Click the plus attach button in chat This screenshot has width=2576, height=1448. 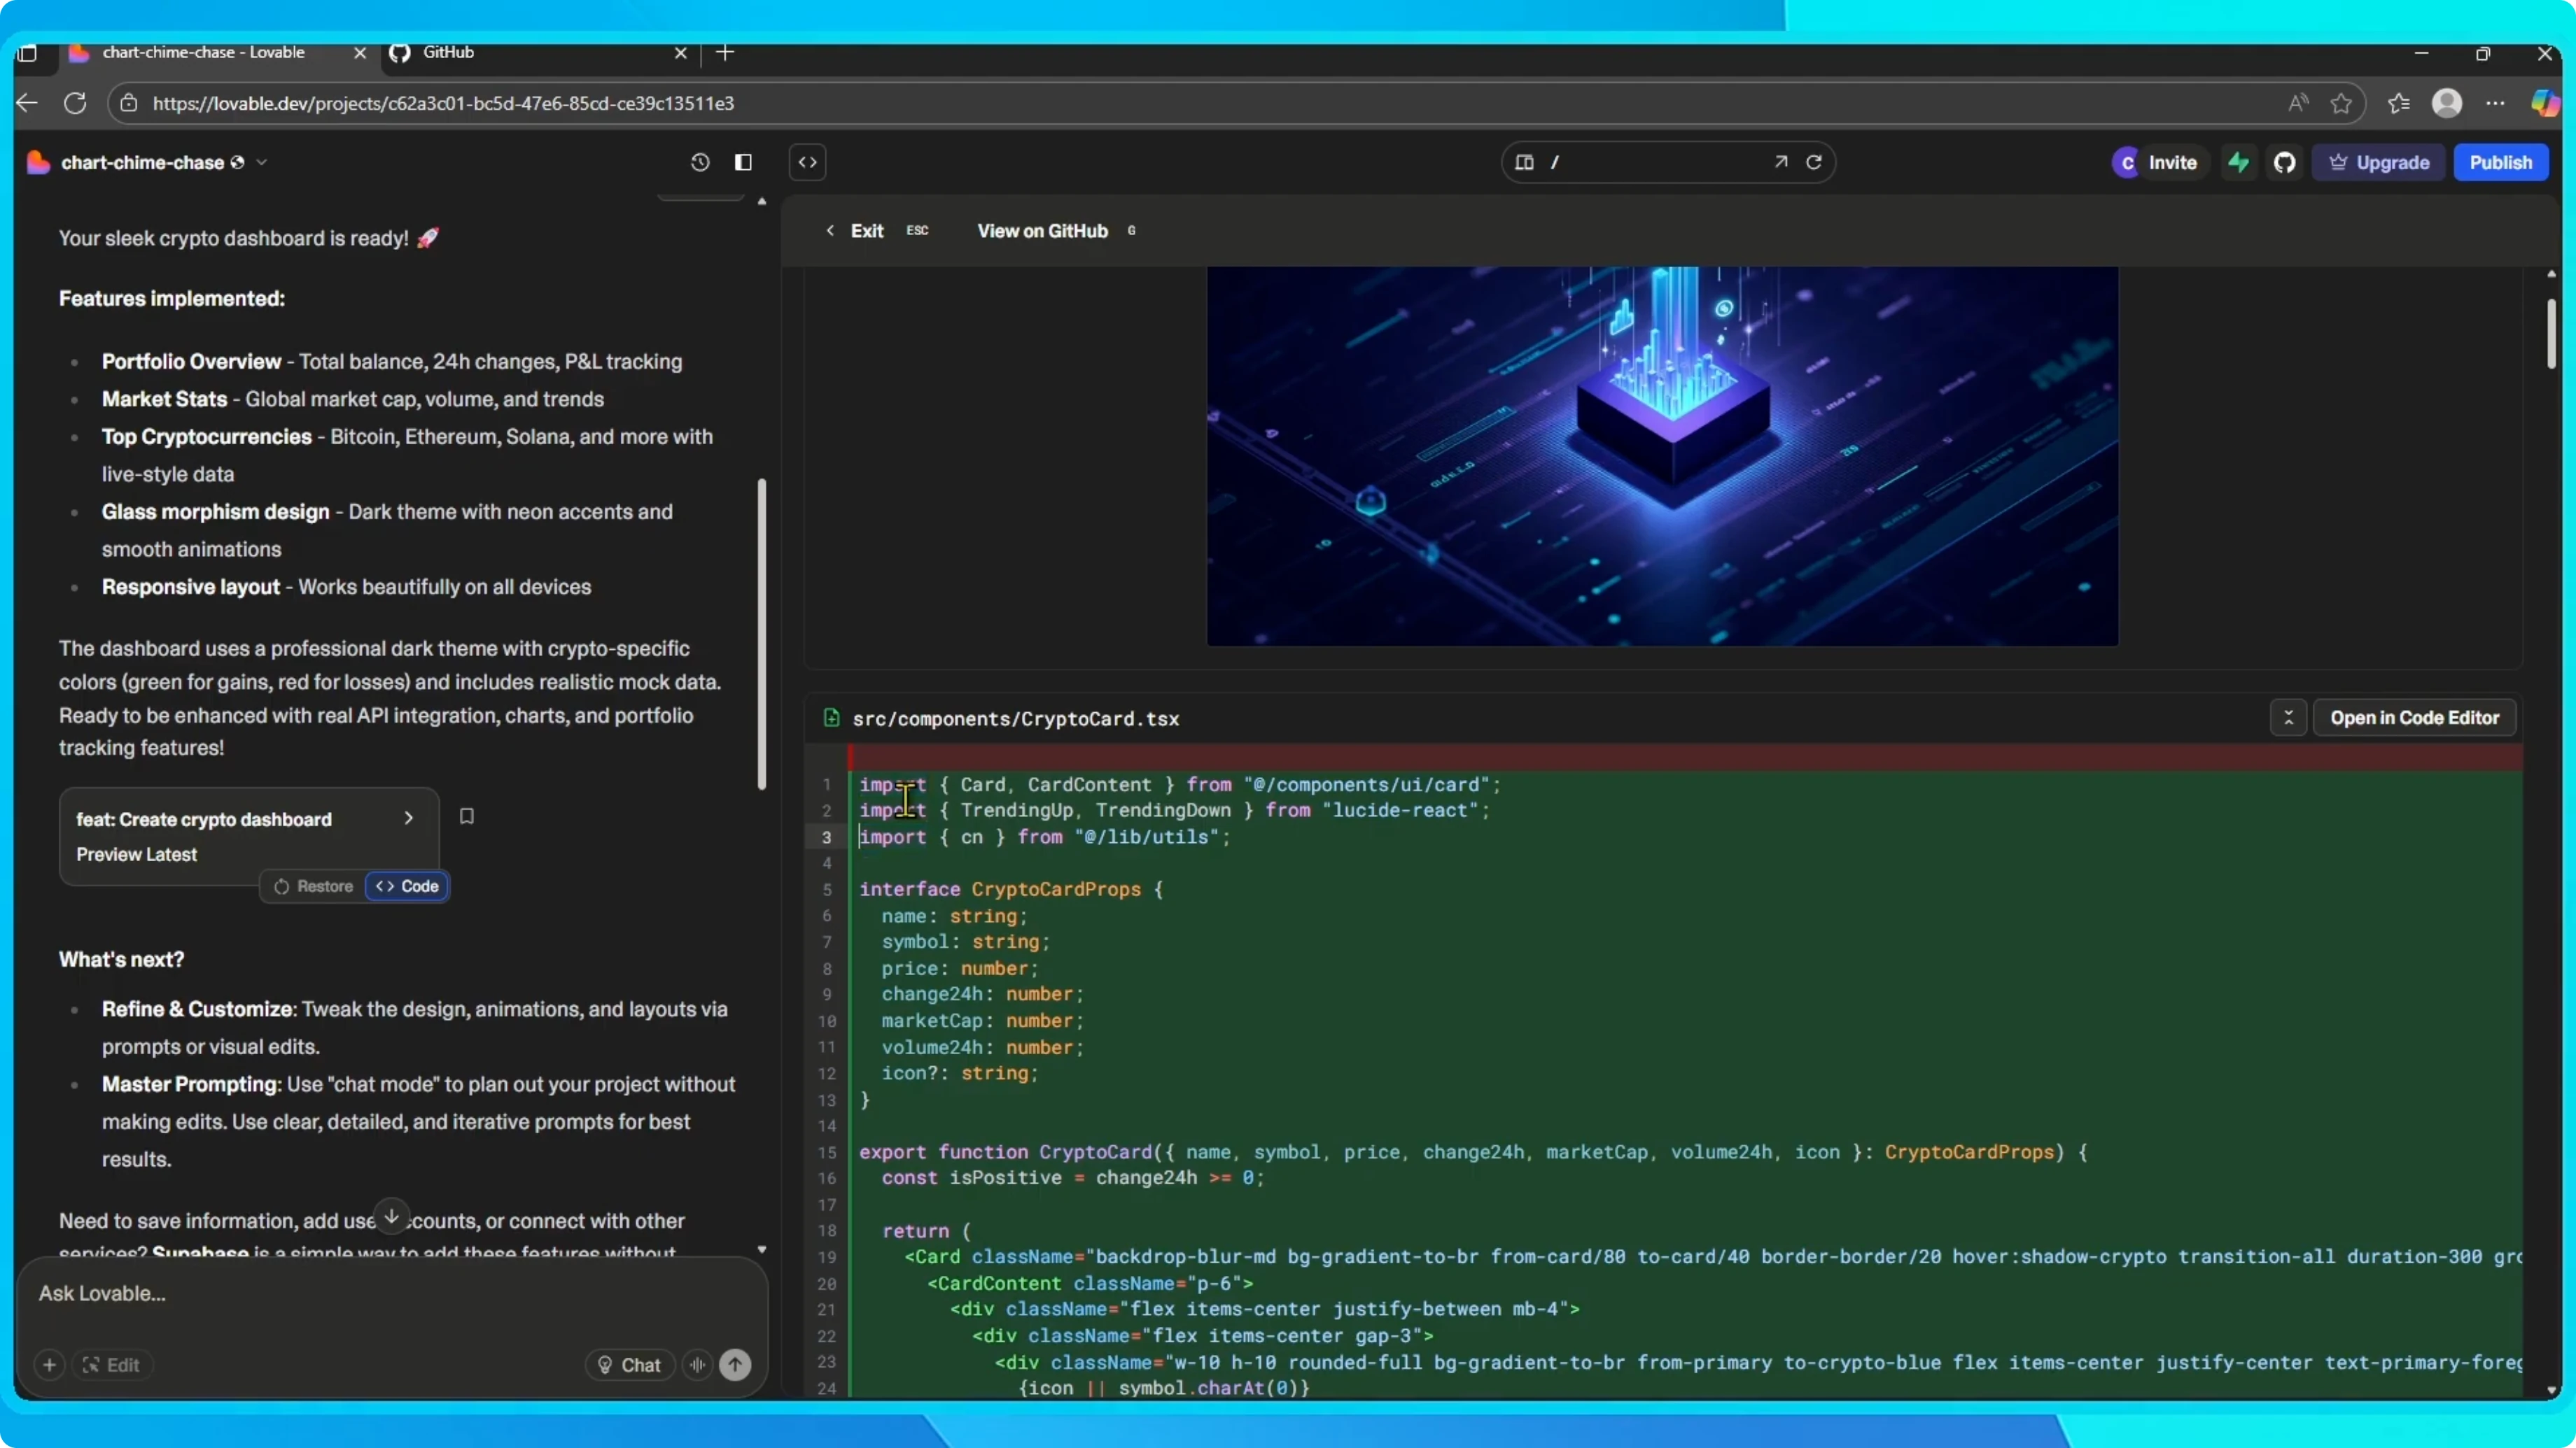click(49, 1365)
